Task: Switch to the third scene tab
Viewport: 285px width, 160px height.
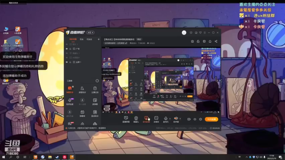Action: pos(89,39)
